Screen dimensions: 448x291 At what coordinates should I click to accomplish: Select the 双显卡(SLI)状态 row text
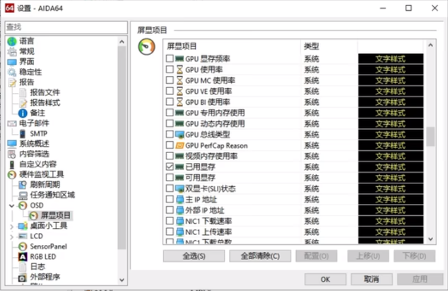(211, 188)
